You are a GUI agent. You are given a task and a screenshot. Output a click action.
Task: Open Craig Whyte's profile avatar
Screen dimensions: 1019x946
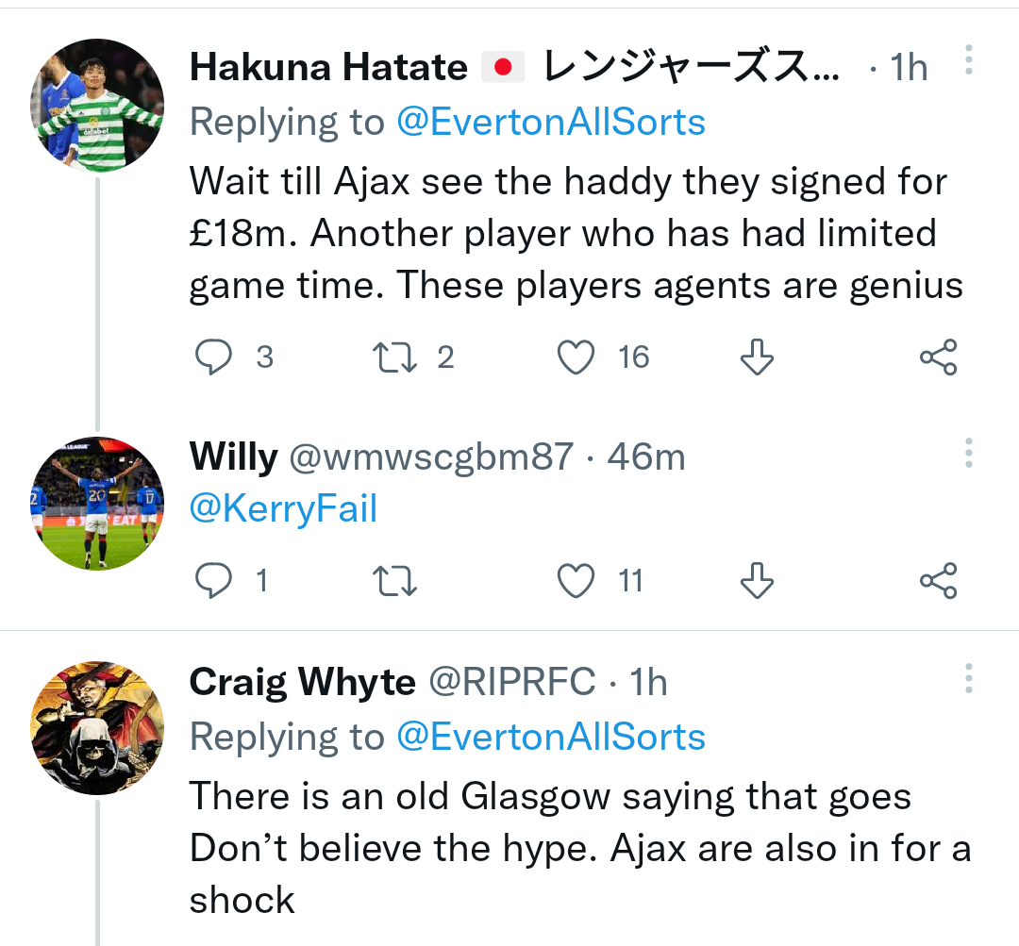[x=97, y=726]
